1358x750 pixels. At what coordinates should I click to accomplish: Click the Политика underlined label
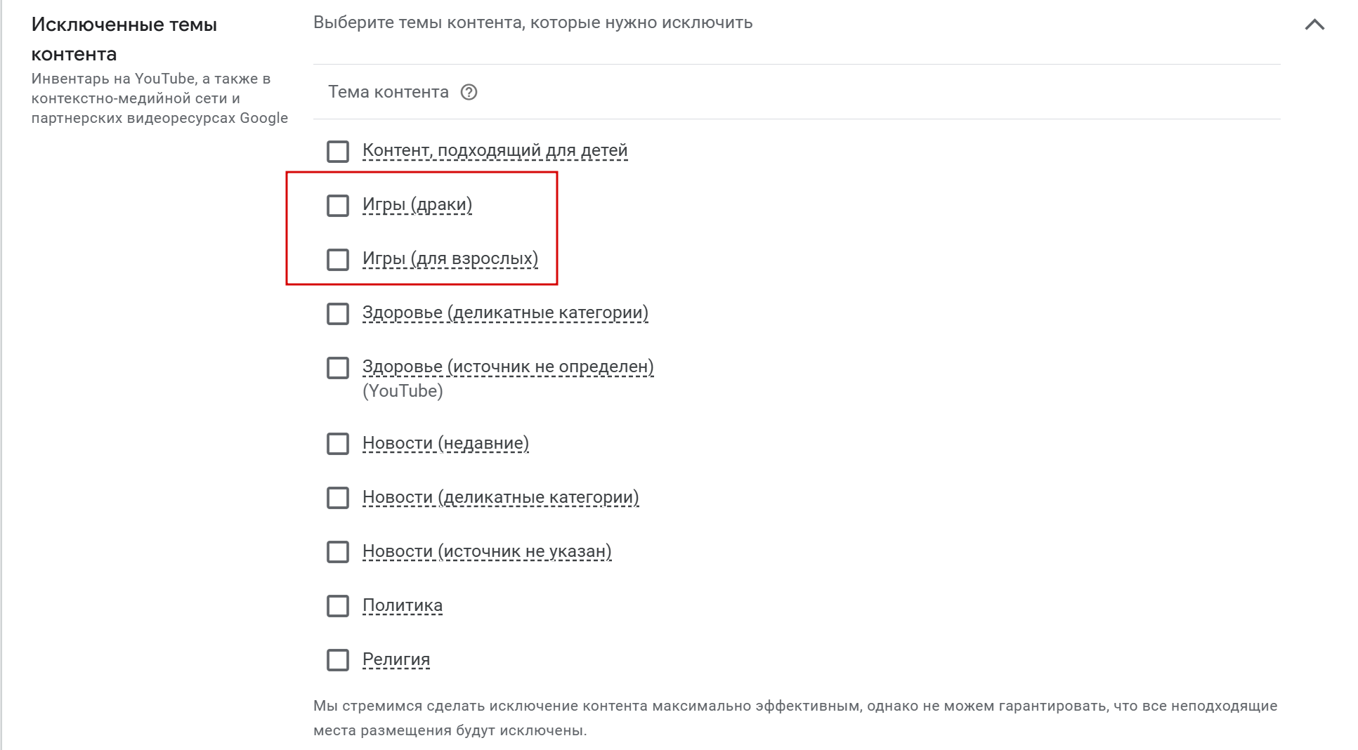coord(402,606)
